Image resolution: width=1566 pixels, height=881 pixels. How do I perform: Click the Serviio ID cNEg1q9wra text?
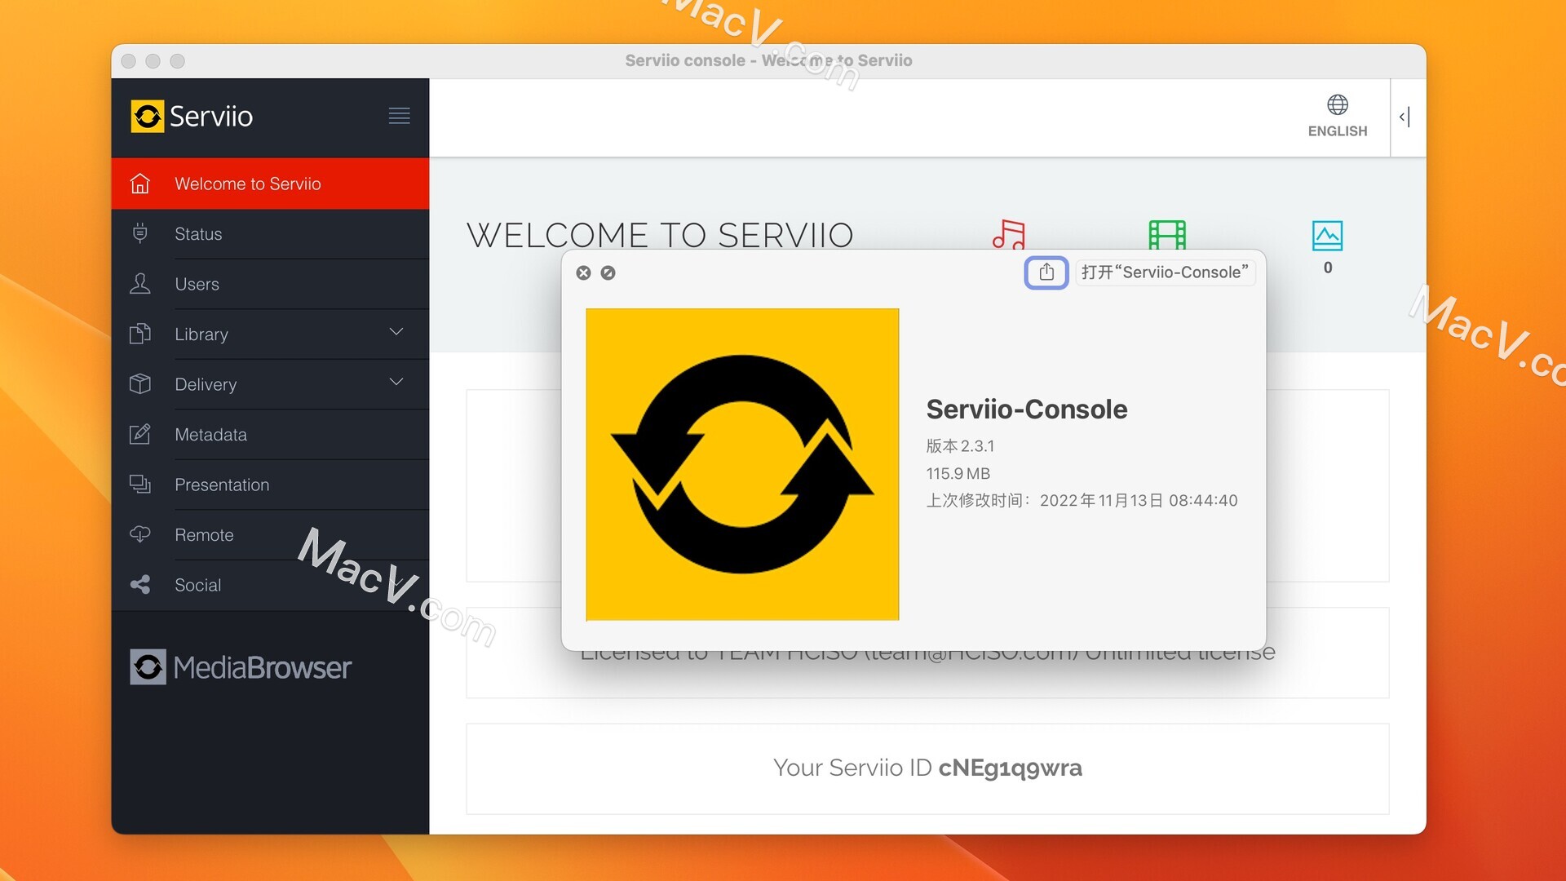click(x=927, y=768)
